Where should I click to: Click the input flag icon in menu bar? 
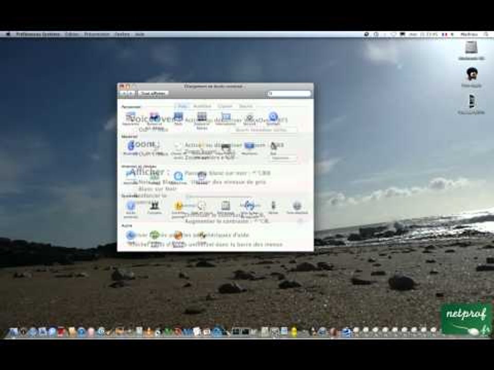445,34
